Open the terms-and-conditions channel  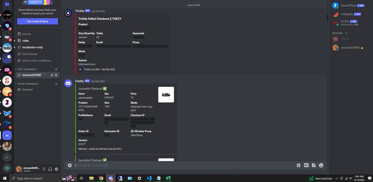(37, 60)
